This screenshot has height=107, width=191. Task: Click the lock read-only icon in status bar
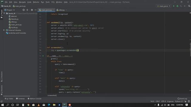(185, 101)
